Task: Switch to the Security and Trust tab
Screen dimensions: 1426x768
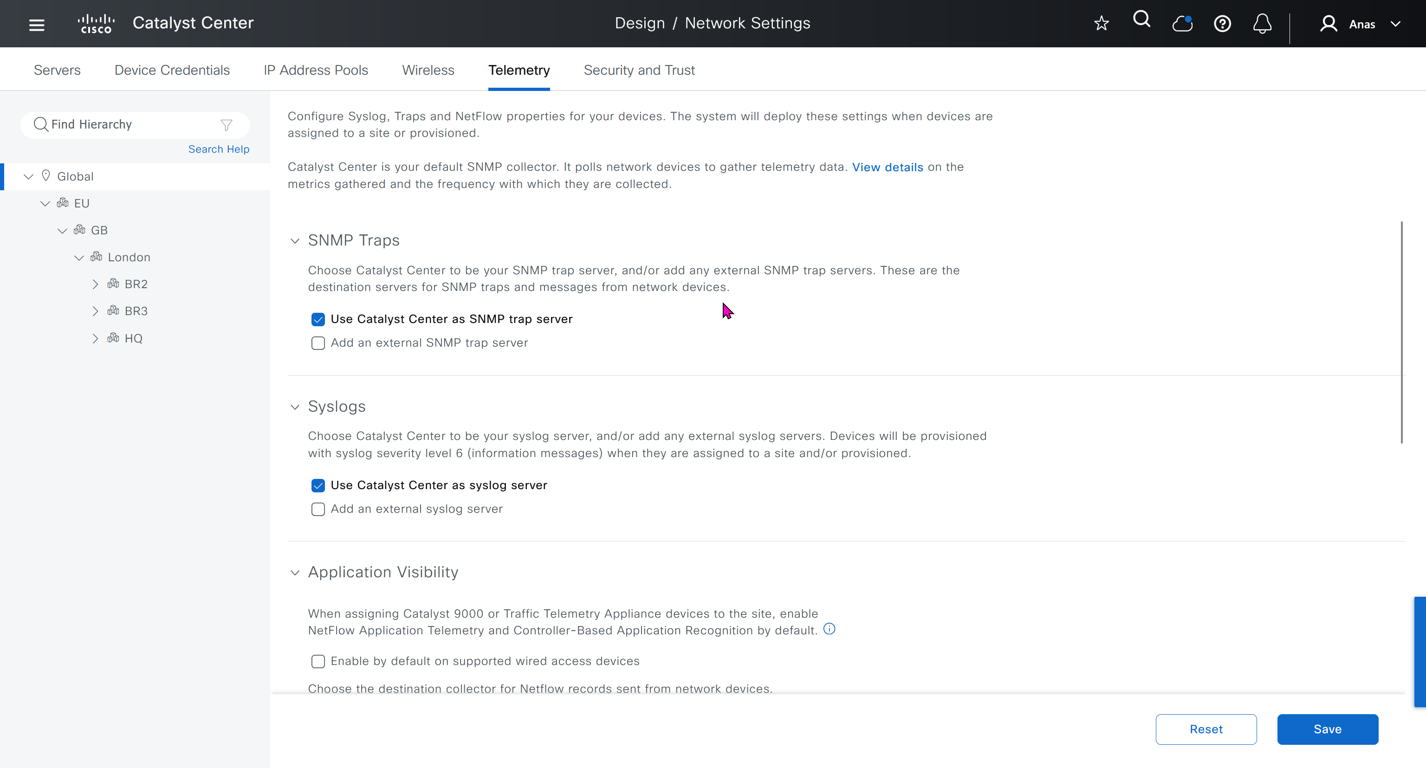Action: click(639, 70)
